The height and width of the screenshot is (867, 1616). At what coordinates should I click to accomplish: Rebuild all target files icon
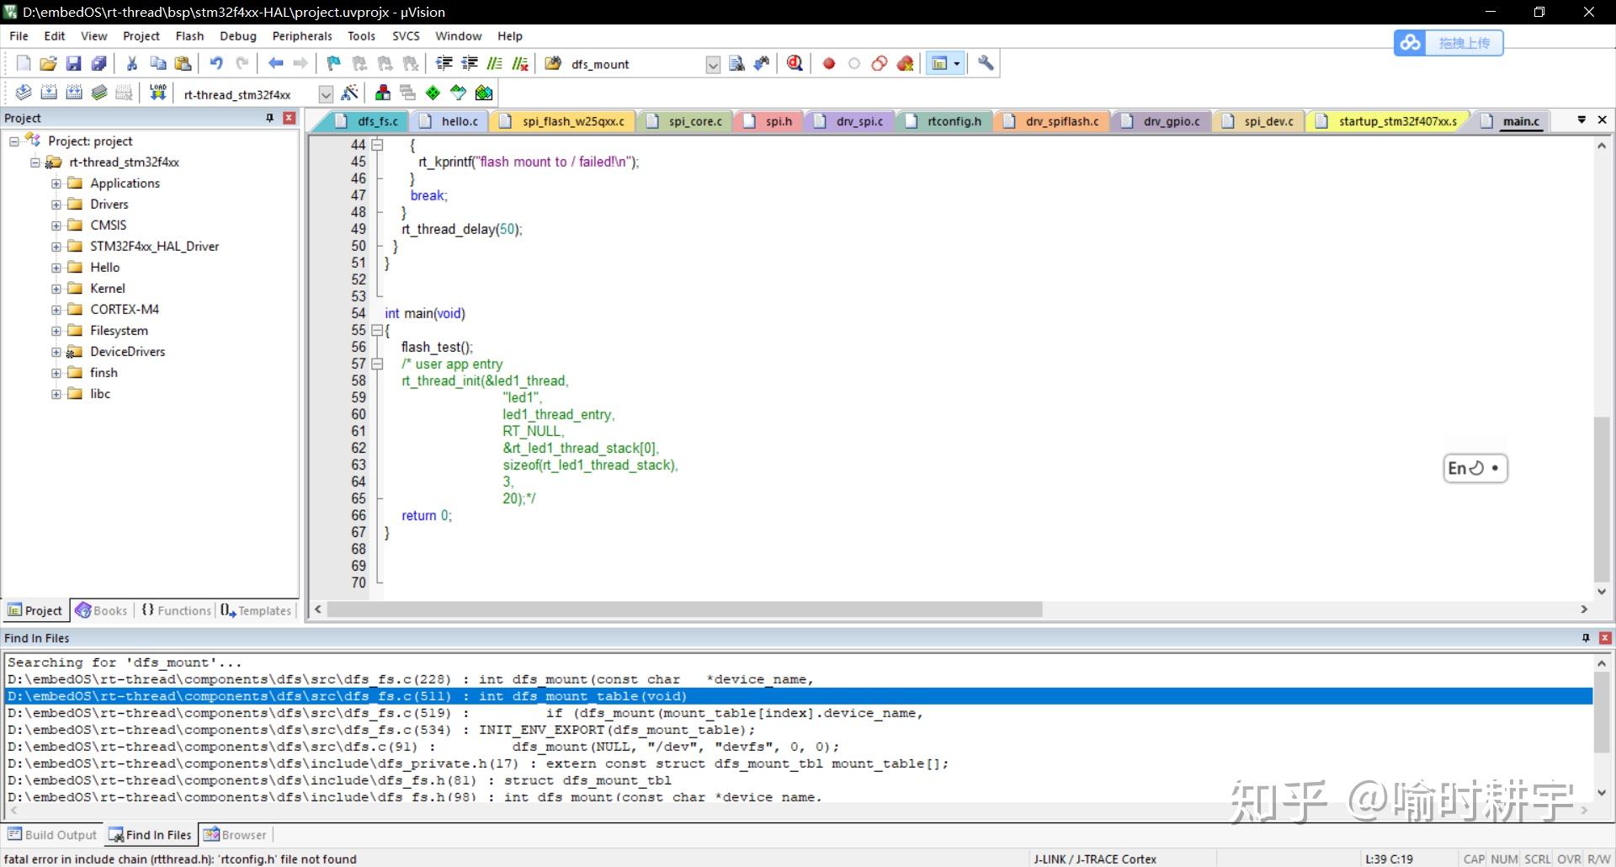point(74,93)
